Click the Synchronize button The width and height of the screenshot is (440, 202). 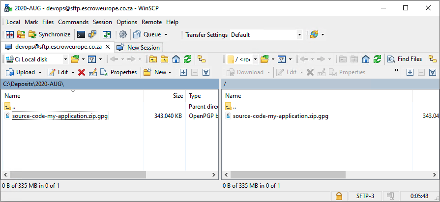[50, 34]
